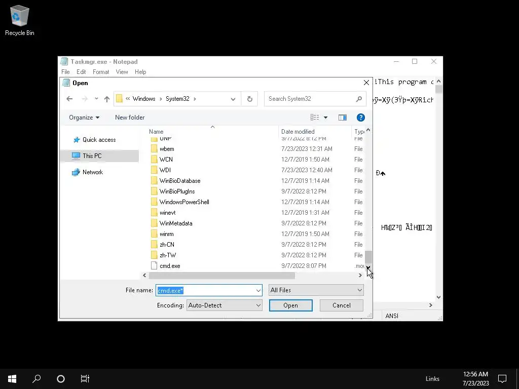Open taskbar Search magnifier
The height and width of the screenshot is (389, 519).
[36, 379]
